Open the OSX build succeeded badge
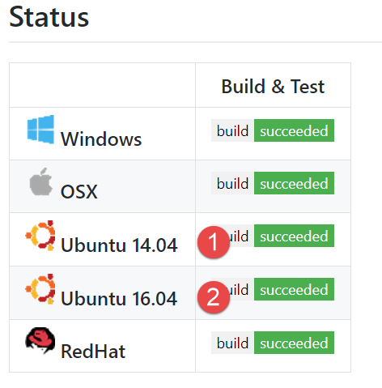This screenshot has height=388, width=382. point(273,183)
